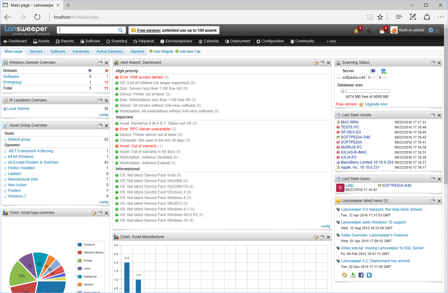Open the browser More actions menu
The image size is (448, 293).
pyautogui.click(x=441, y=17)
